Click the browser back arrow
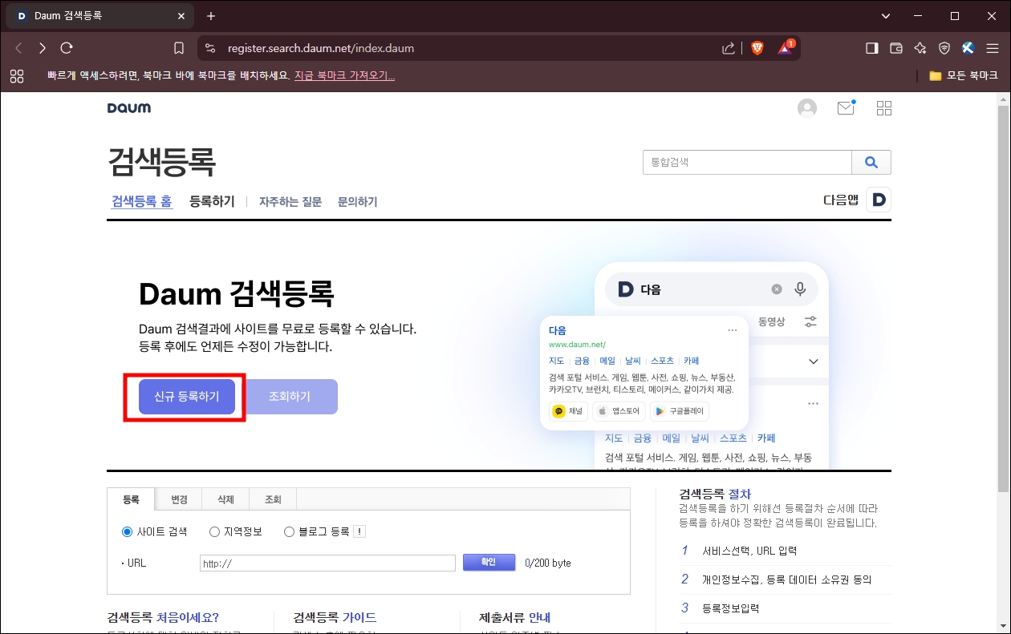 tap(18, 48)
